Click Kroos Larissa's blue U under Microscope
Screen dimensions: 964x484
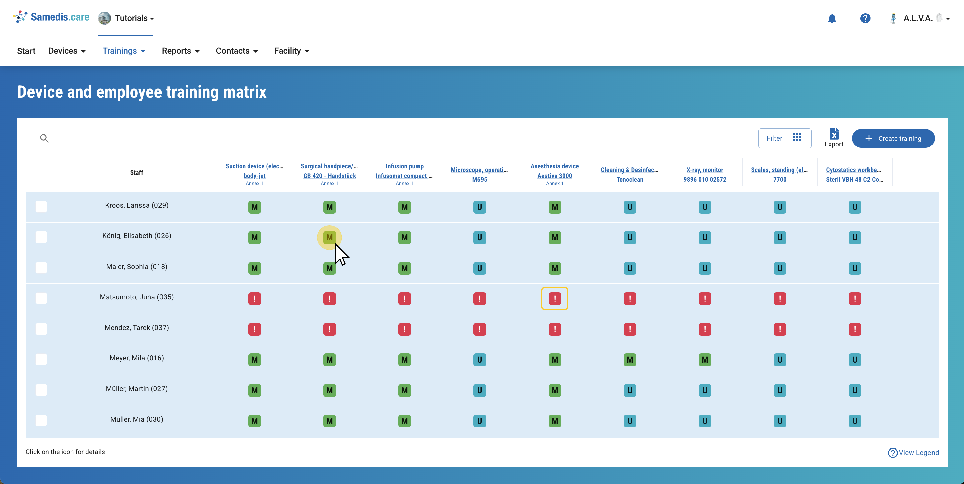tap(479, 207)
